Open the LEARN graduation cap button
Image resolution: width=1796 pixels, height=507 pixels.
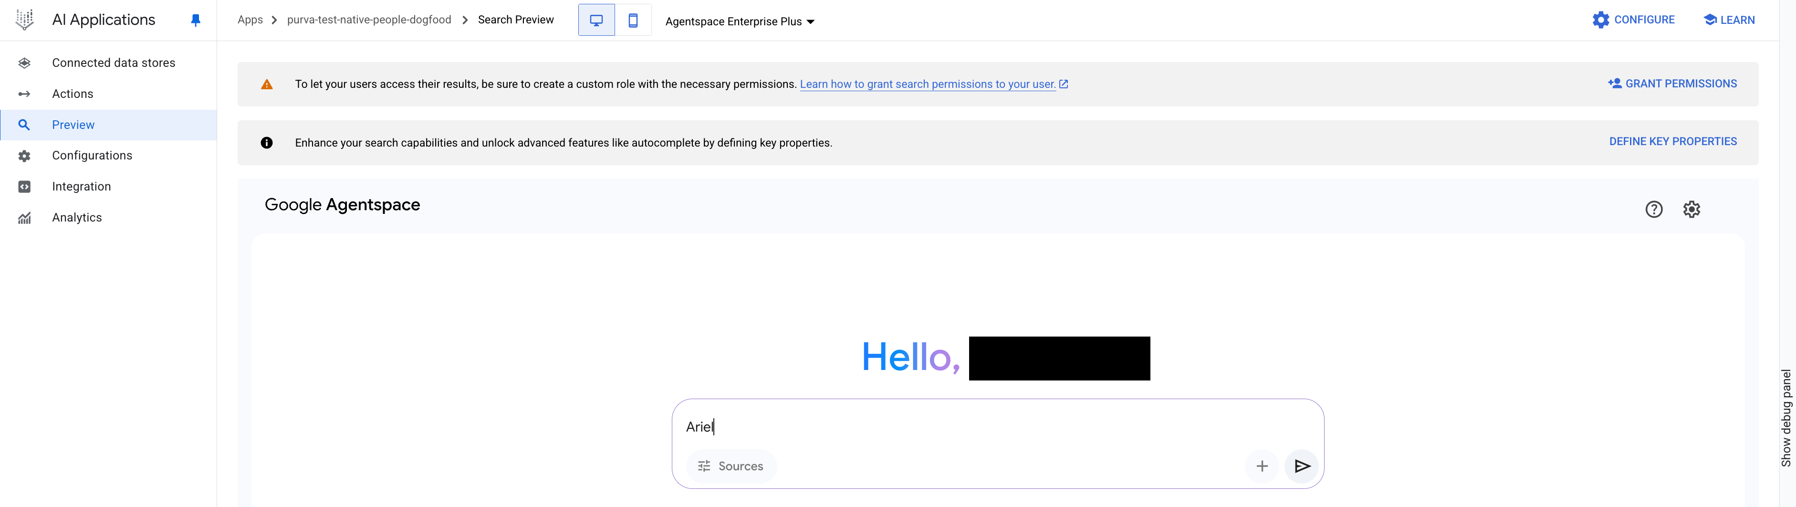pyautogui.click(x=1728, y=20)
